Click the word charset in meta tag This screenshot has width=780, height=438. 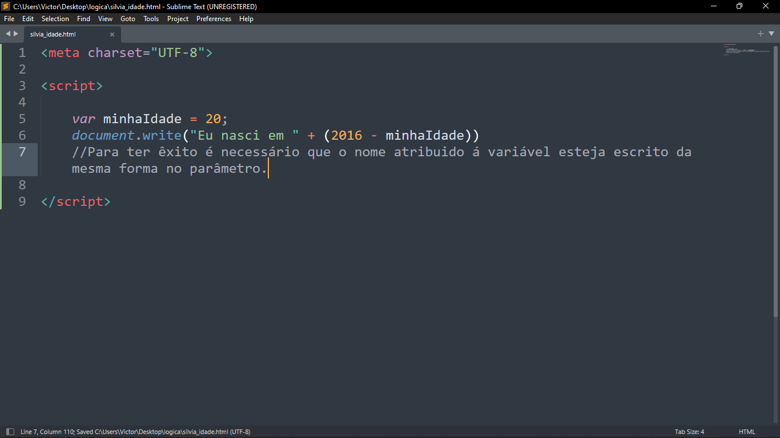tap(115, 53)
